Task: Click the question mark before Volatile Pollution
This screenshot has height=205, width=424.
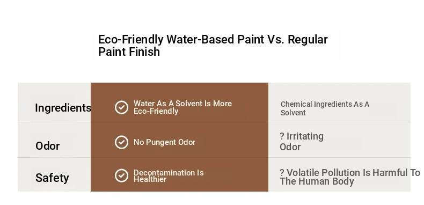Action: click(282, 173)
